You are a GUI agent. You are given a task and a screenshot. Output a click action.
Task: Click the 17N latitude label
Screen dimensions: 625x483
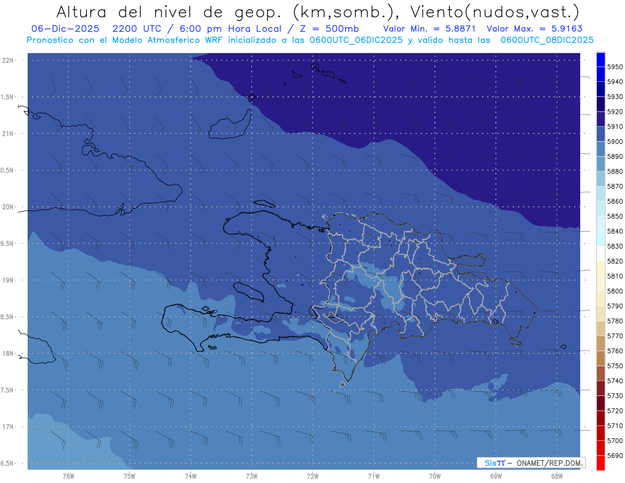[x=7, y=427]
